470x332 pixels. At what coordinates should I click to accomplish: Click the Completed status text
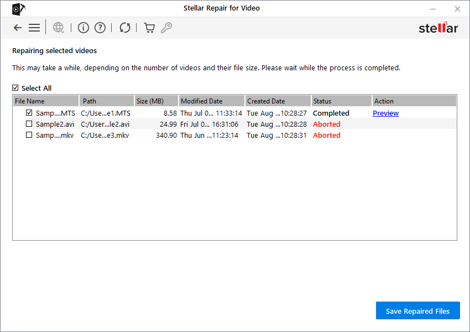(331, 113)
